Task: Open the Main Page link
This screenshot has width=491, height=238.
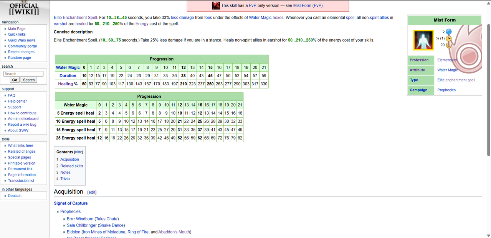Action: [17, 29]
